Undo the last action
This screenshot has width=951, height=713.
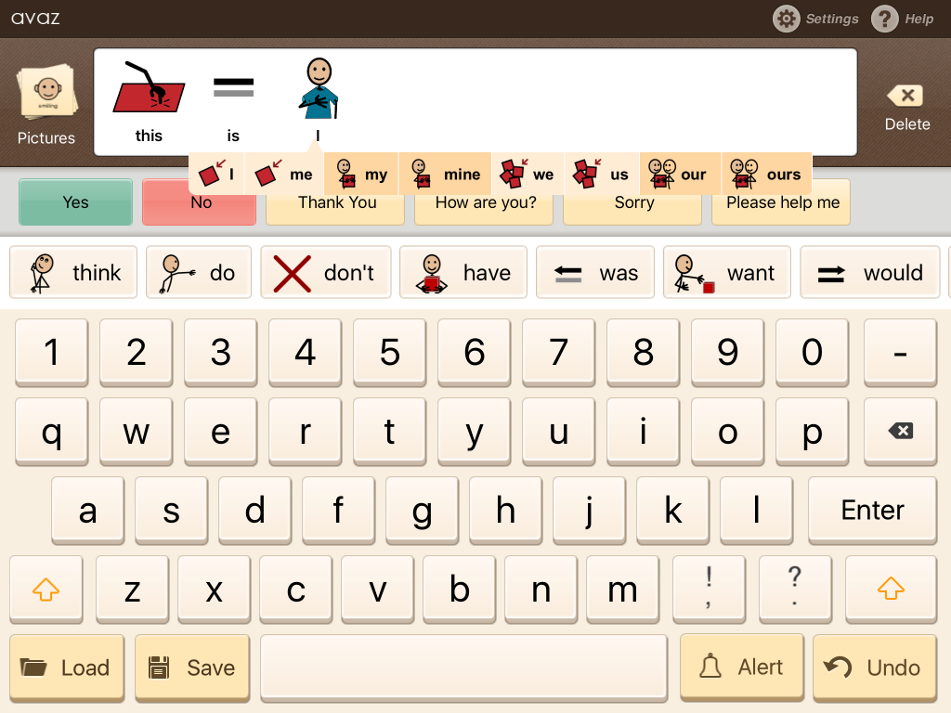click(x=875, y=668)
